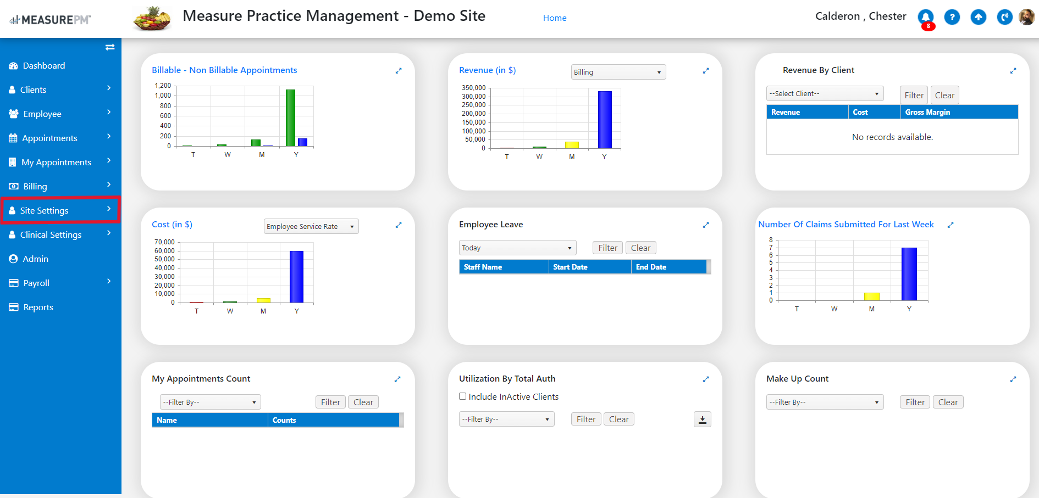Screen dimensions: 1039x498
Task: Click the Number Of Claims Submitted title link
Action: [x=846, y=225]
